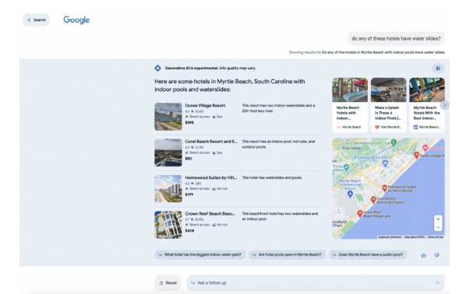Ask 'Are hotel pools open in Myrtle Beach?'
Image resolution: width=459 pixels, height=294 pixels.
pyautogui.click(x=287, y=254)
